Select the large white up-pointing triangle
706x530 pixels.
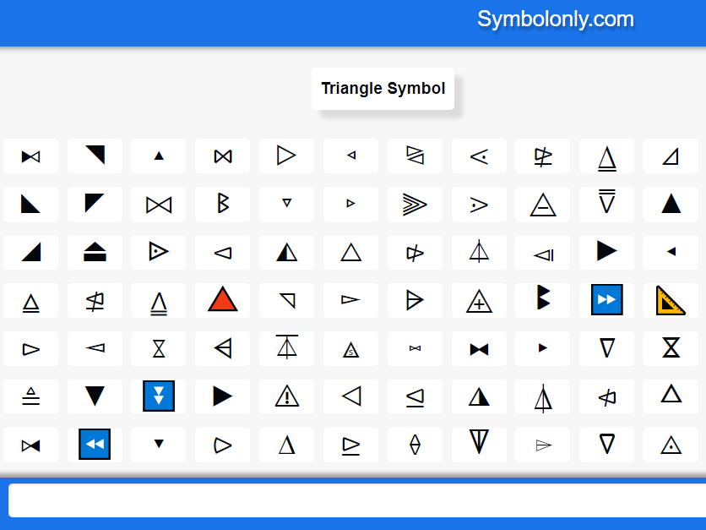click(x=350, y=252)
